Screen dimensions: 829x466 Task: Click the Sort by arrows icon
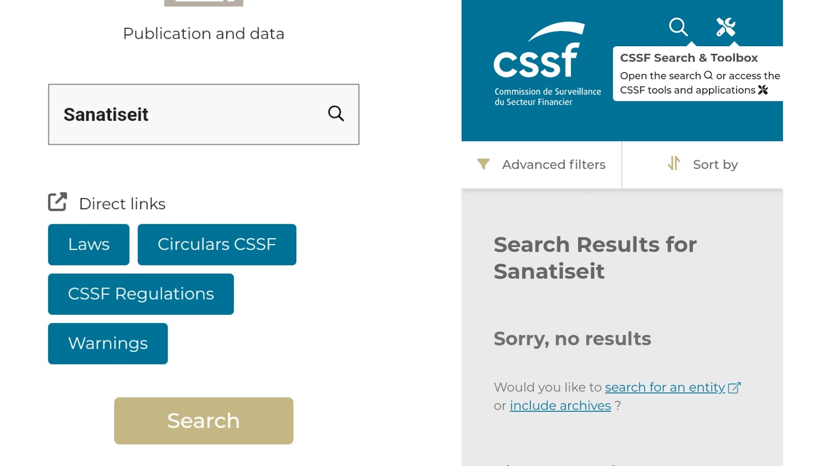(x=674, y=164)
